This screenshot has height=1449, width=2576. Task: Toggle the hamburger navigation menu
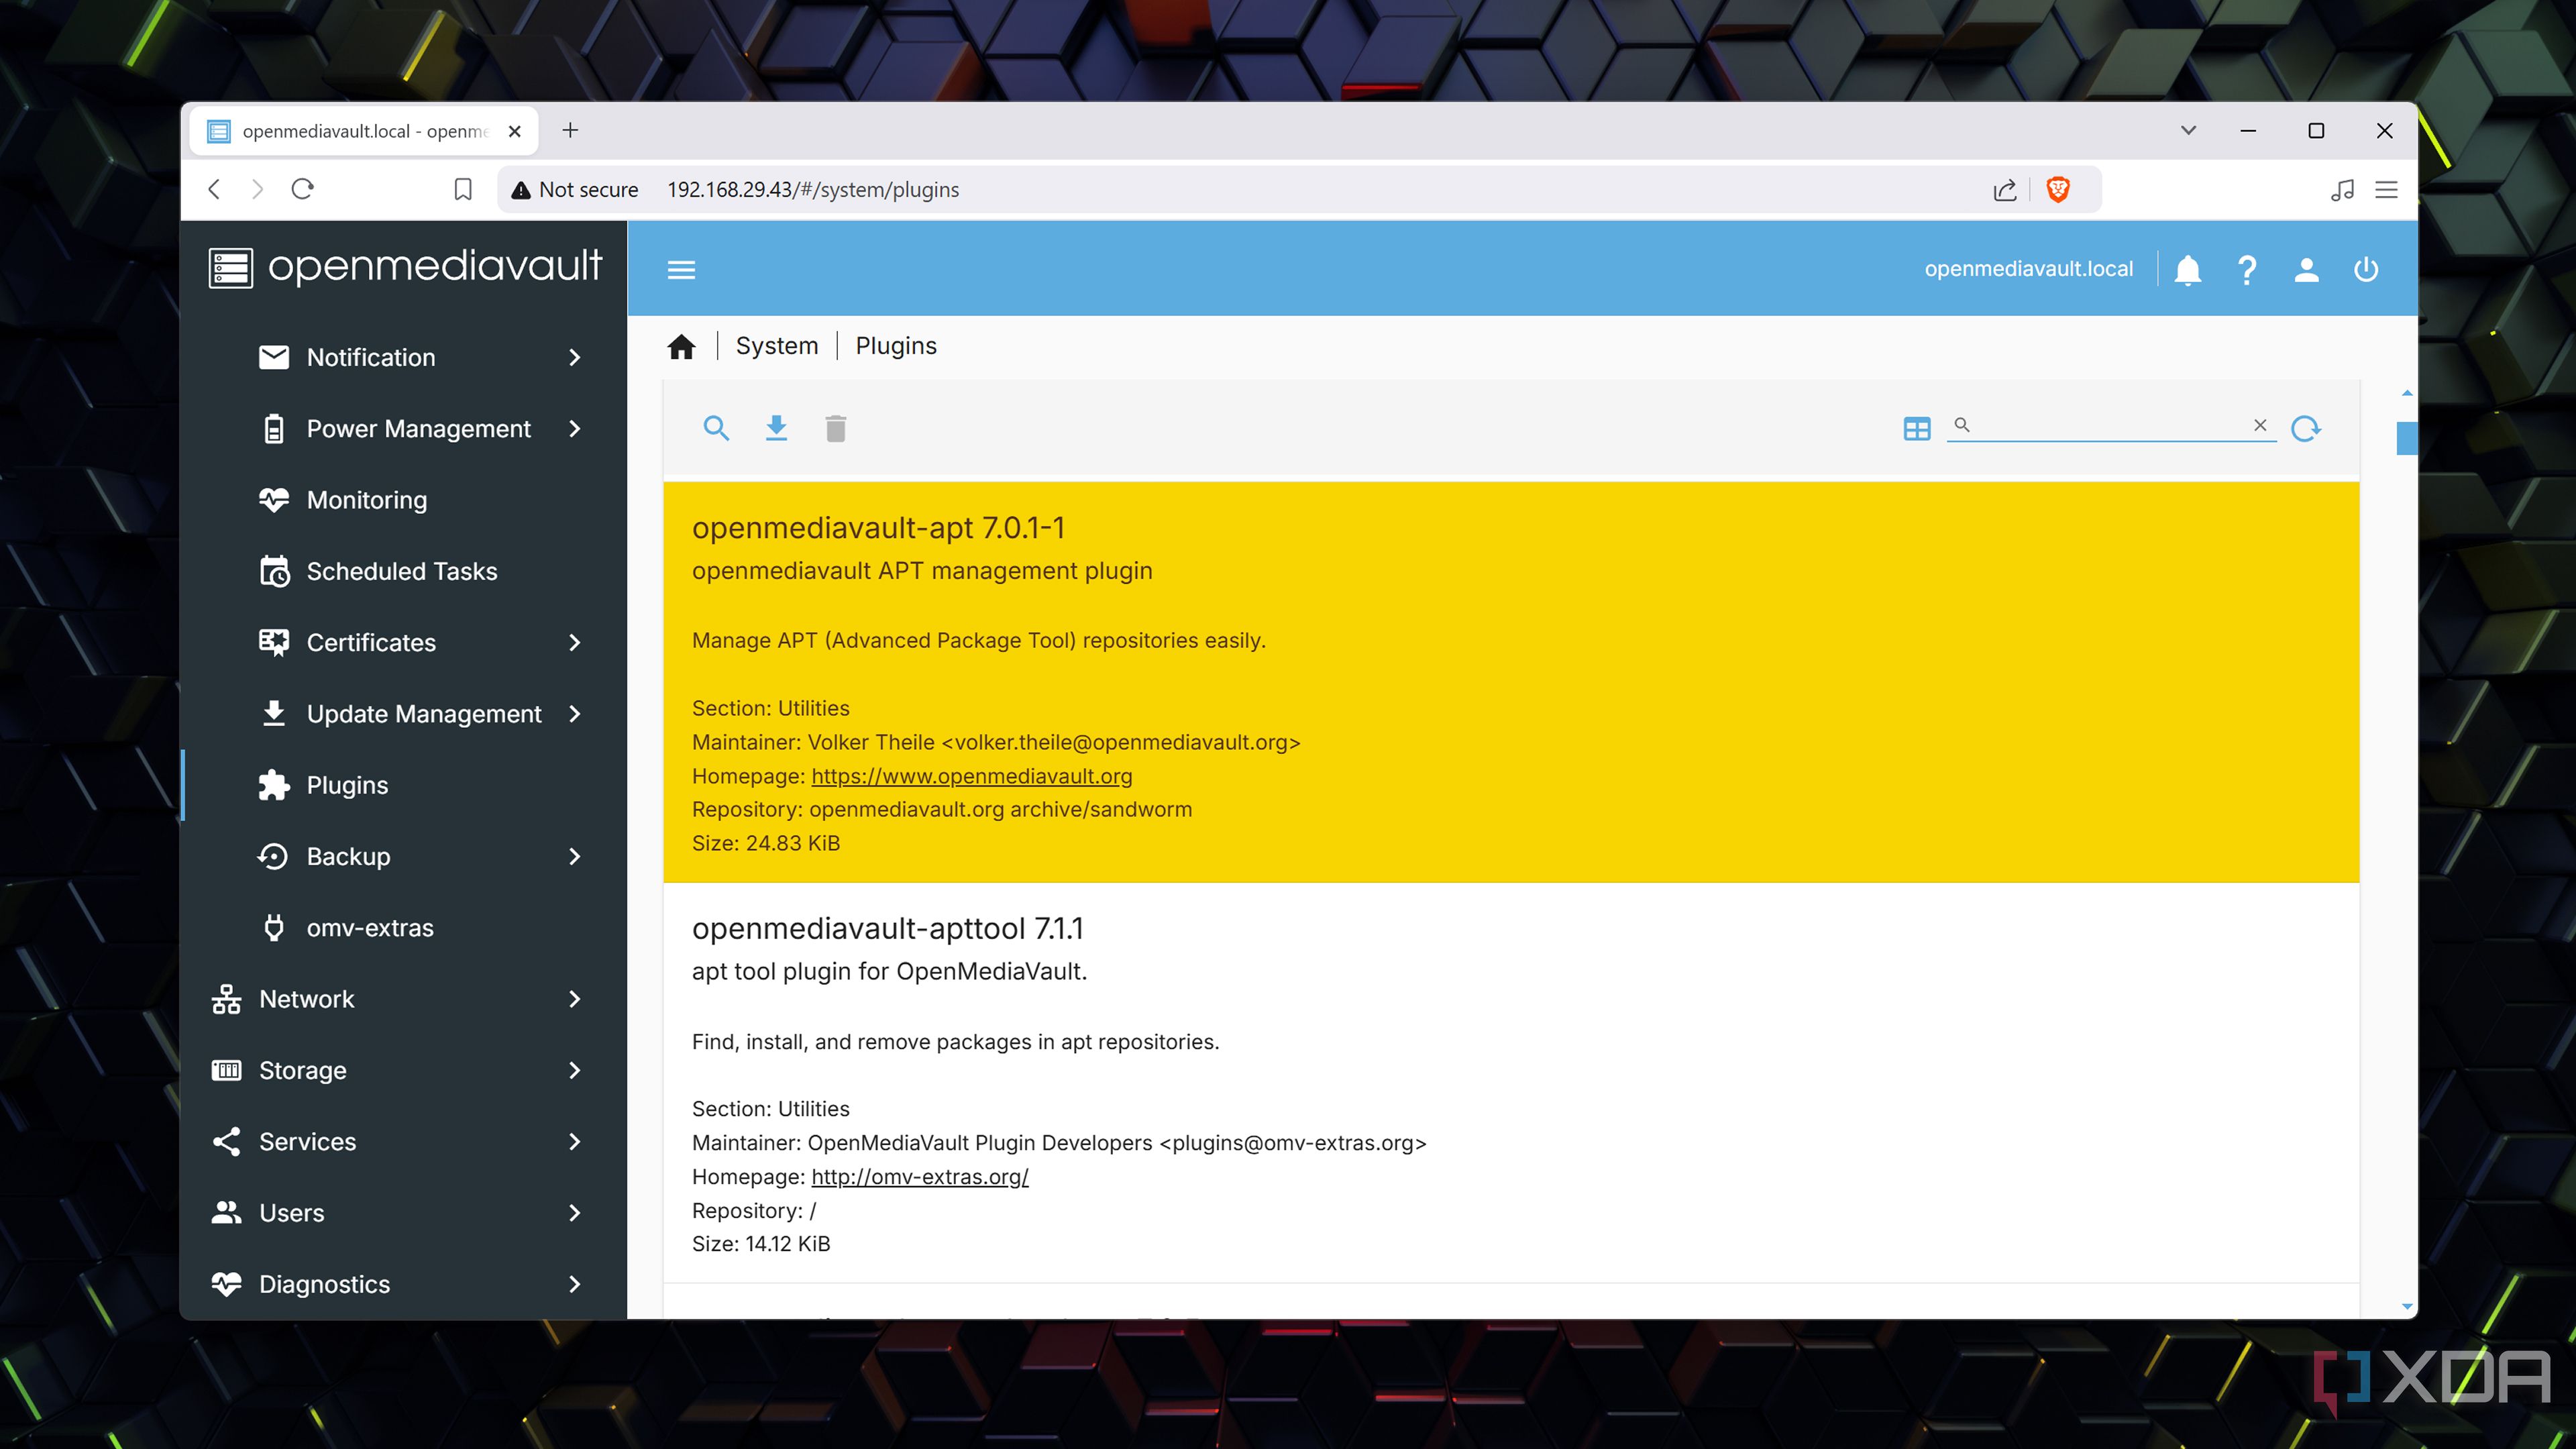coord(681,269)
